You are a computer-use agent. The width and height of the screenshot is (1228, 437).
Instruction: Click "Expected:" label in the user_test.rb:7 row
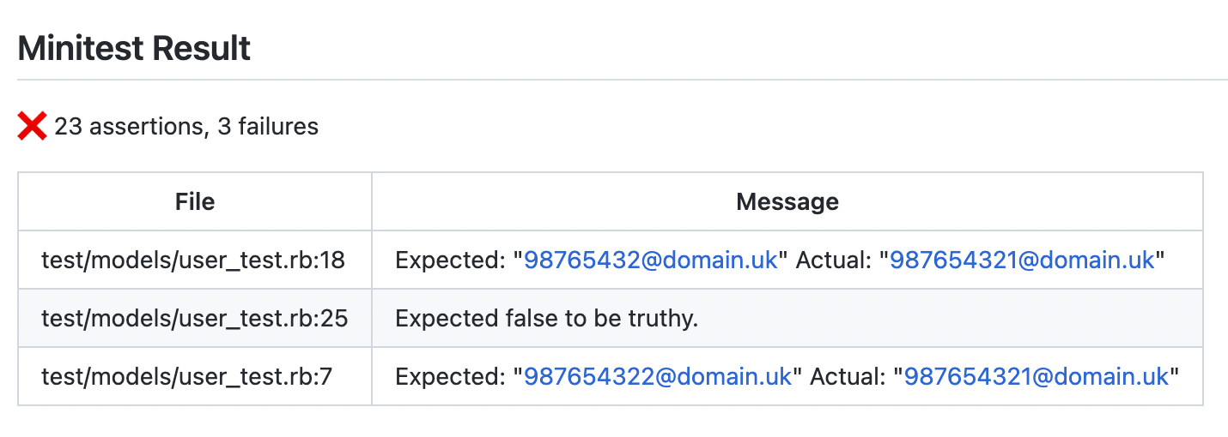click(450, 376)
